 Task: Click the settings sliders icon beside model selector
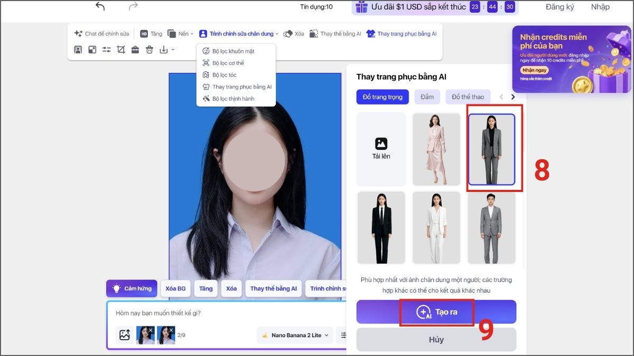point(342,335)
